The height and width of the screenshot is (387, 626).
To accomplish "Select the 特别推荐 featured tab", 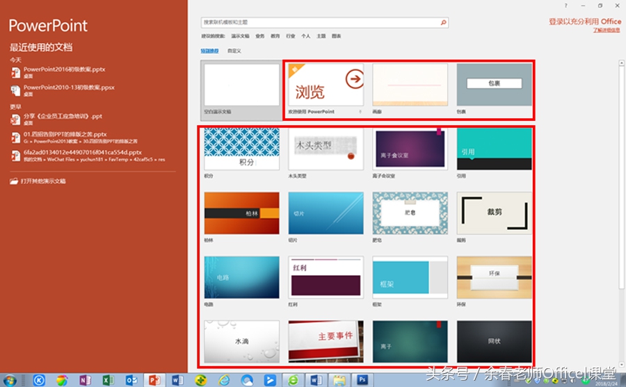I will [209, 51].
